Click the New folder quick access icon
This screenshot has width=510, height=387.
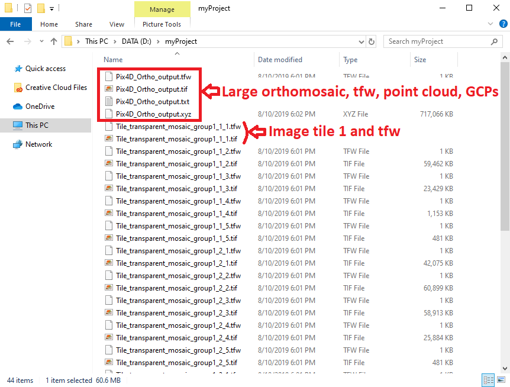click(41, 8)
